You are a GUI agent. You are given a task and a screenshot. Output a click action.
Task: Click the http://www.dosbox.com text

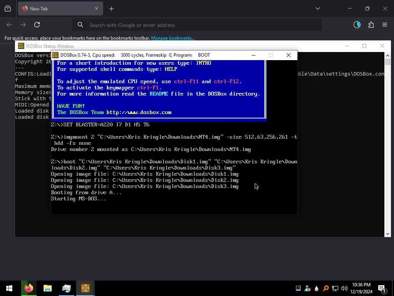click(139, 112)
